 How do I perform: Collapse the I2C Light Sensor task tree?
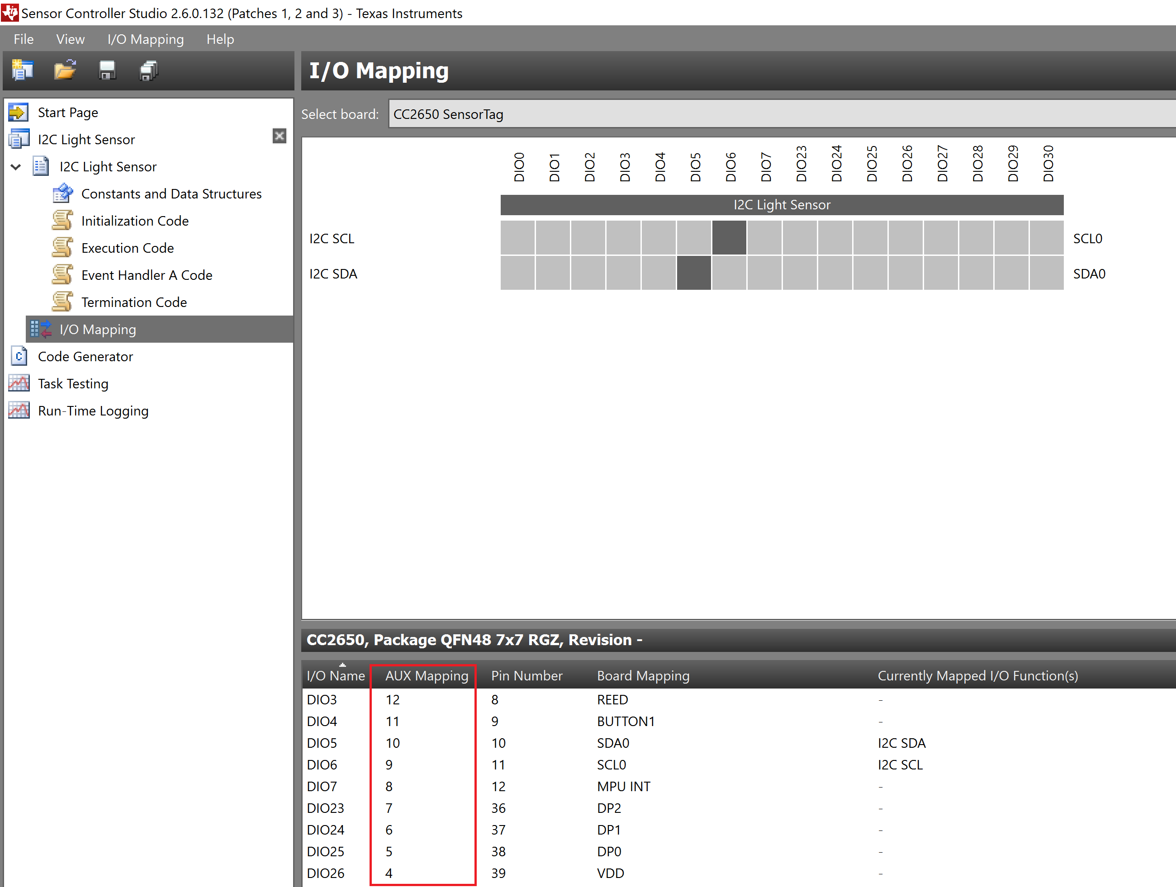point(16,167)
